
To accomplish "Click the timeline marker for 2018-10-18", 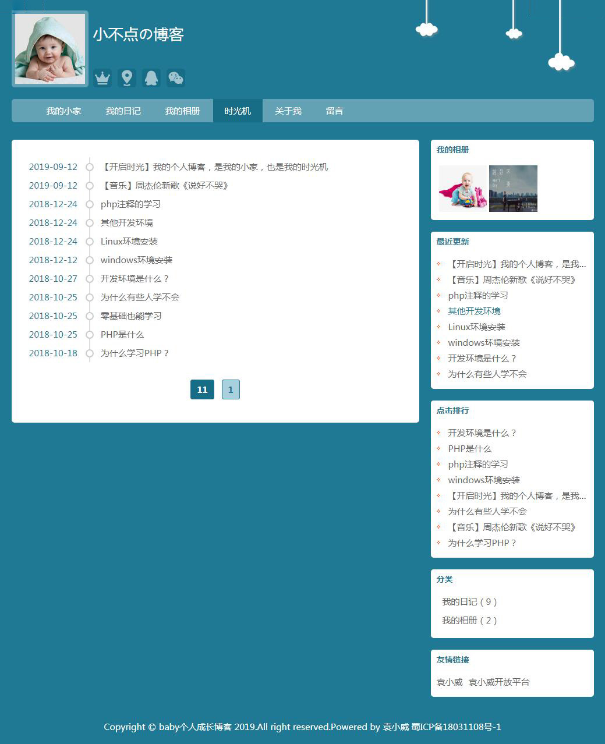I will [x=90, y=353].
